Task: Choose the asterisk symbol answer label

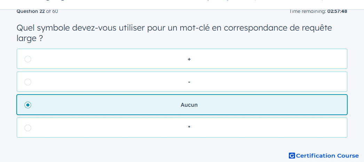Action: pos(189,127)
